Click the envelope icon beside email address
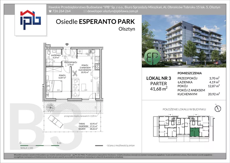The width and height of the screenshot is (230, 163). coord(85,11)
